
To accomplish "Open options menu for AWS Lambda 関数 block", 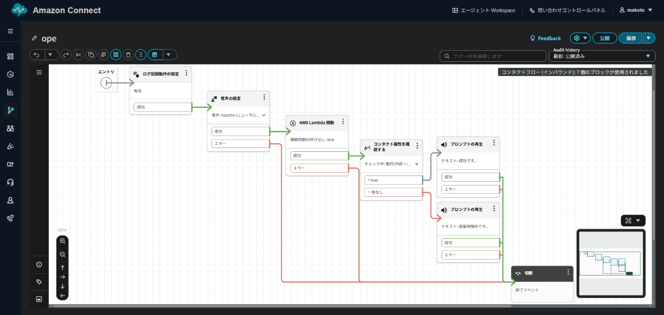I will (343, 121).
